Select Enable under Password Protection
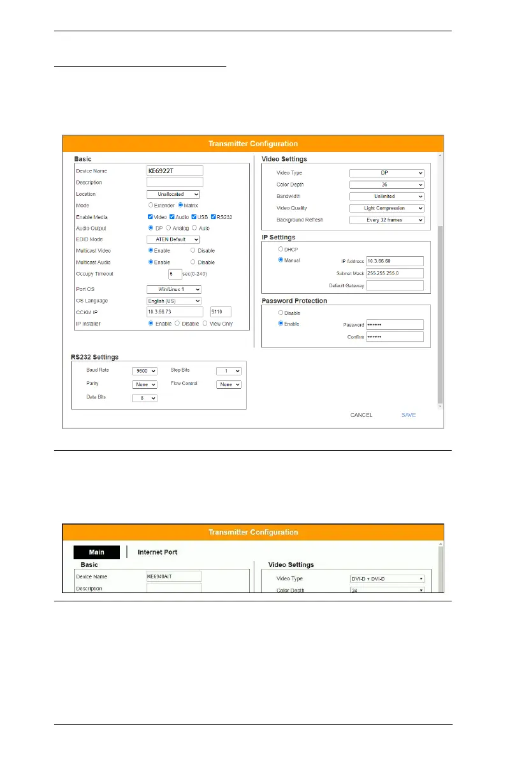Viewport: 524px width, 761px height. tap(280, 323)
